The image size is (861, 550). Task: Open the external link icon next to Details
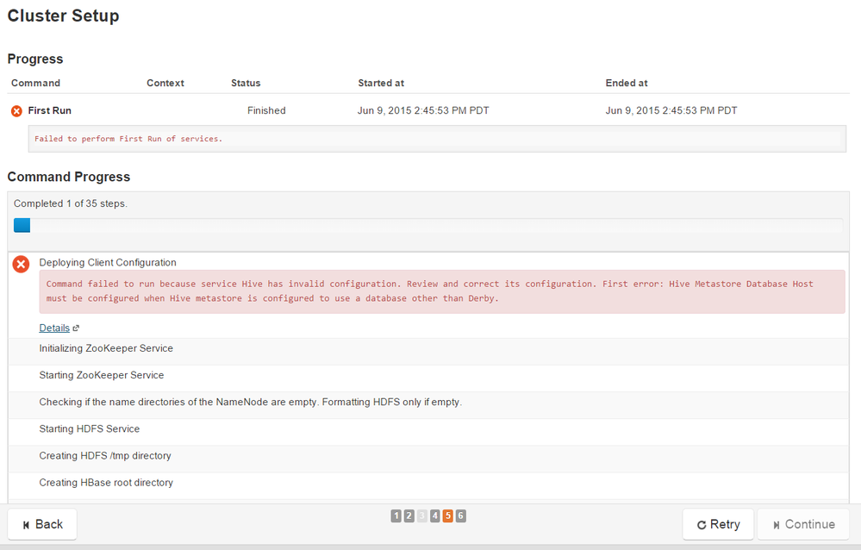[x=75, y=328]
